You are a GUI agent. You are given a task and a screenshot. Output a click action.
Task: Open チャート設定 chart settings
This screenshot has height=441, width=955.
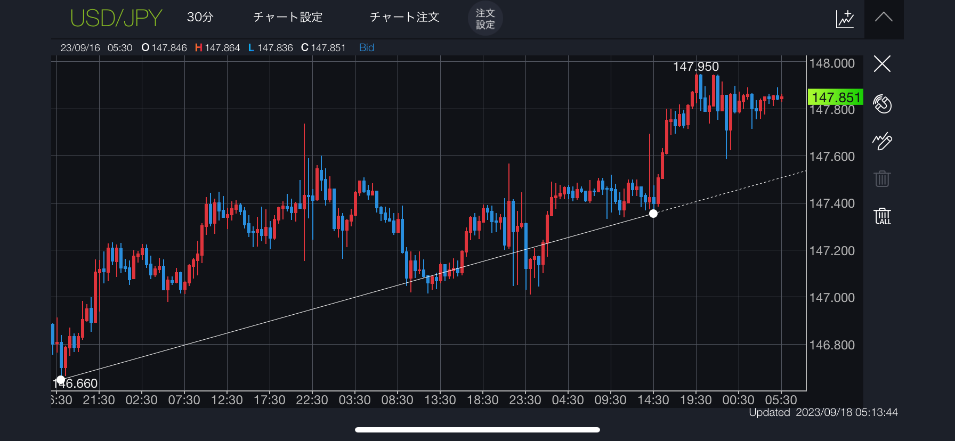(x=288, y=17)
